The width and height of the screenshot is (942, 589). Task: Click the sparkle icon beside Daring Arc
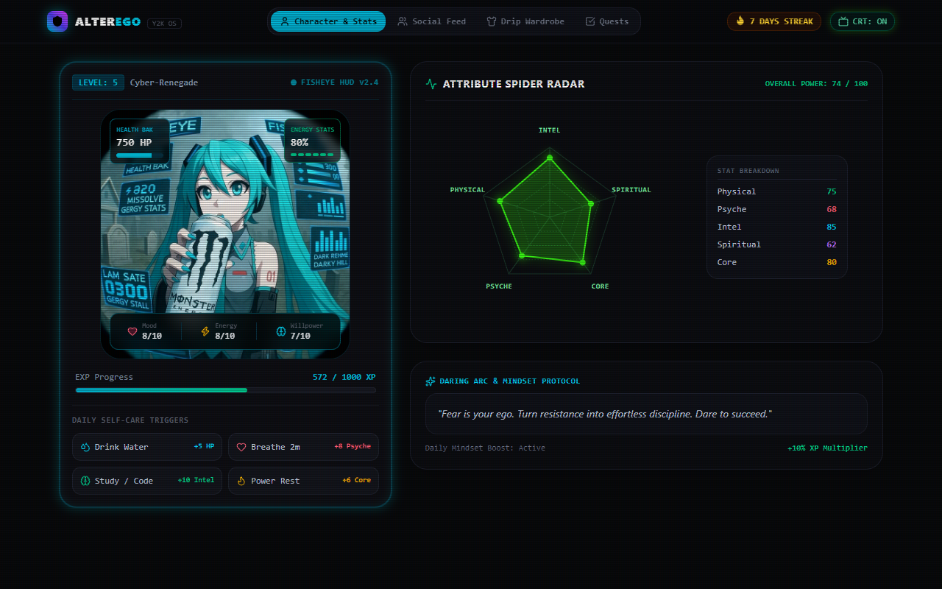(x=431, y=381)
